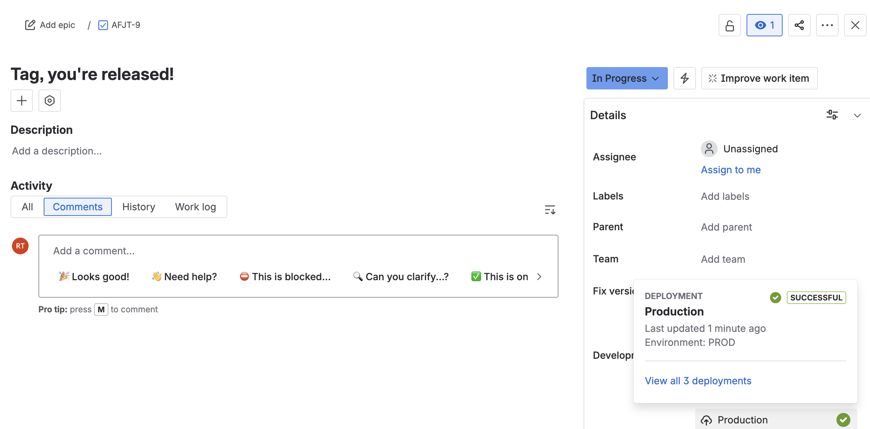
Task: Open the Details configure fields icon
Action: [x=832, y=115]
